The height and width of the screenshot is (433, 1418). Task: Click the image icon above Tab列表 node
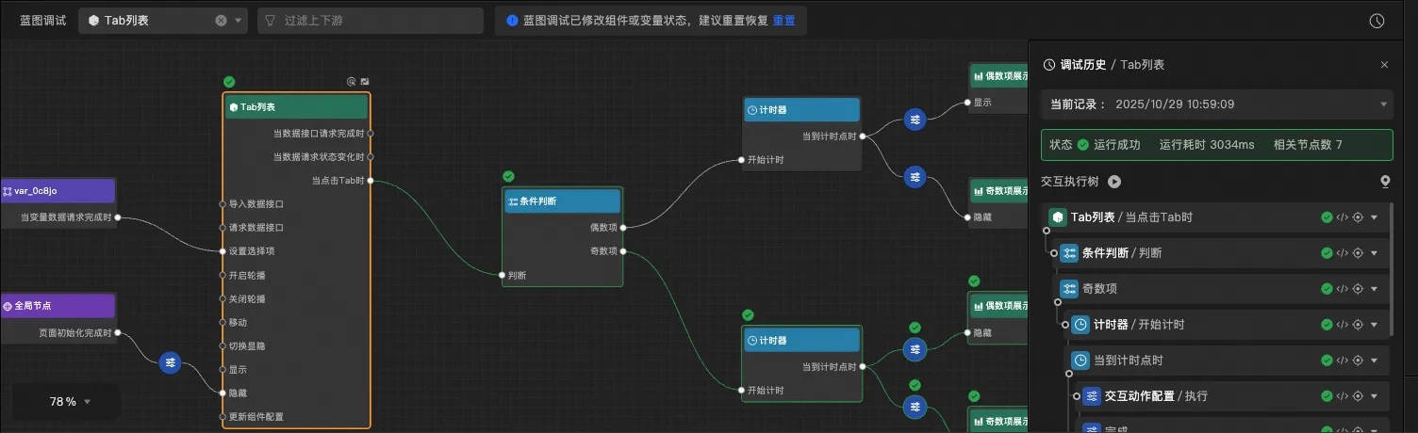coord(365,82)
